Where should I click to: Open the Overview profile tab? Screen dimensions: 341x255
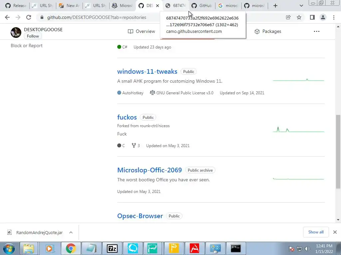point(141,32)
